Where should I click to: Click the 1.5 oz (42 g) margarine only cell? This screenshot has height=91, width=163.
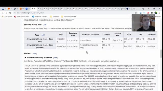[x=90, y=46]
